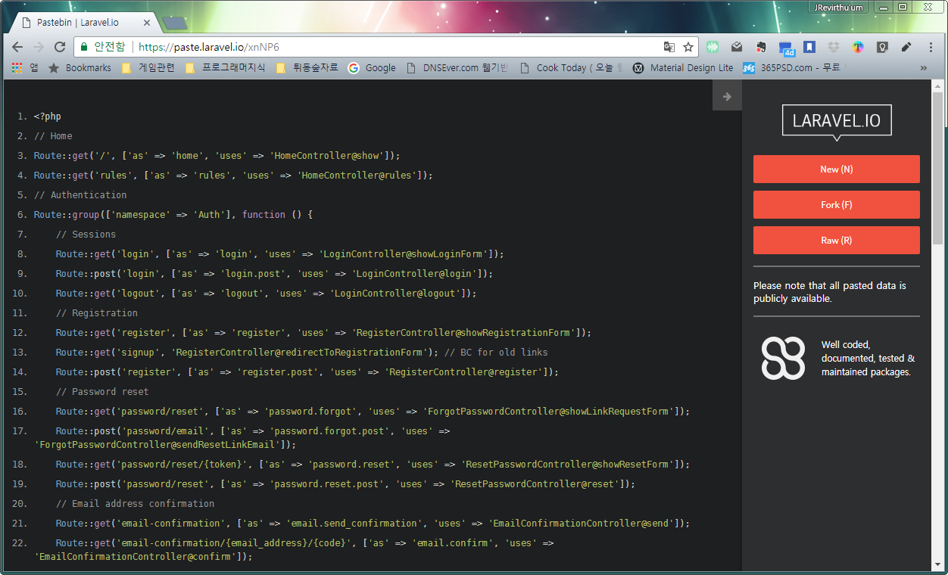Reload the page
Viewport: 948px width, 575px height.
coord(59,47)
